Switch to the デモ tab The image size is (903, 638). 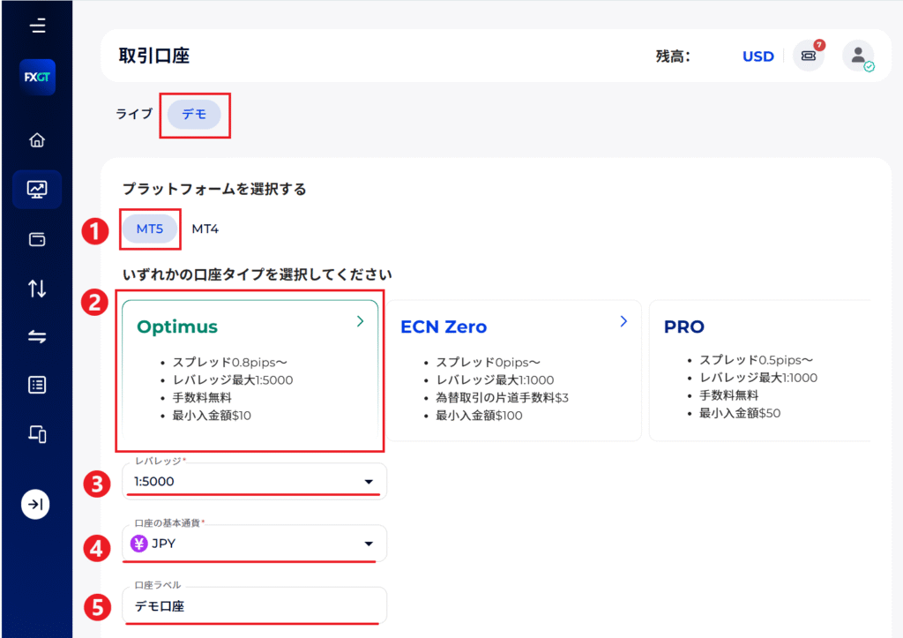(194, 114)
